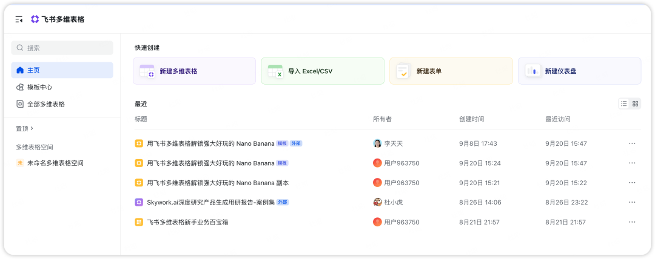
Task: Click yellow file icon of the 副本 row
Action: tap(139, 183)
